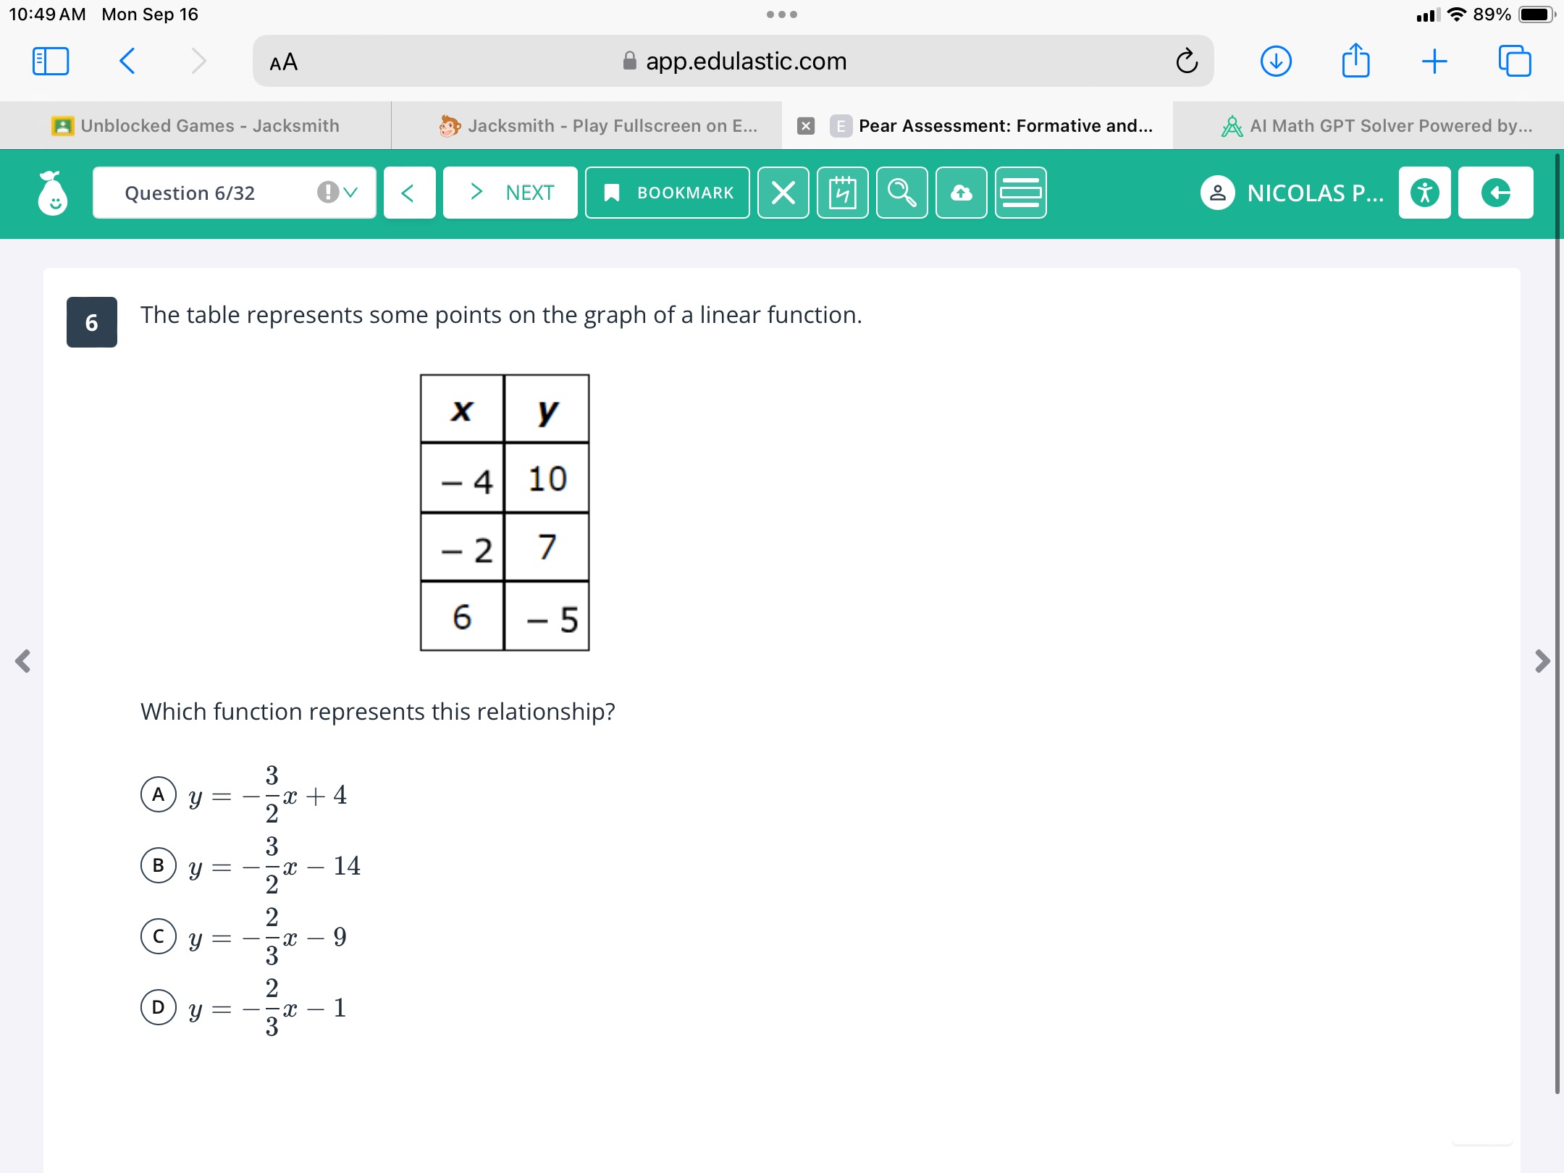
Task: Open accessibility settings icon
Action: [1424, 193]
